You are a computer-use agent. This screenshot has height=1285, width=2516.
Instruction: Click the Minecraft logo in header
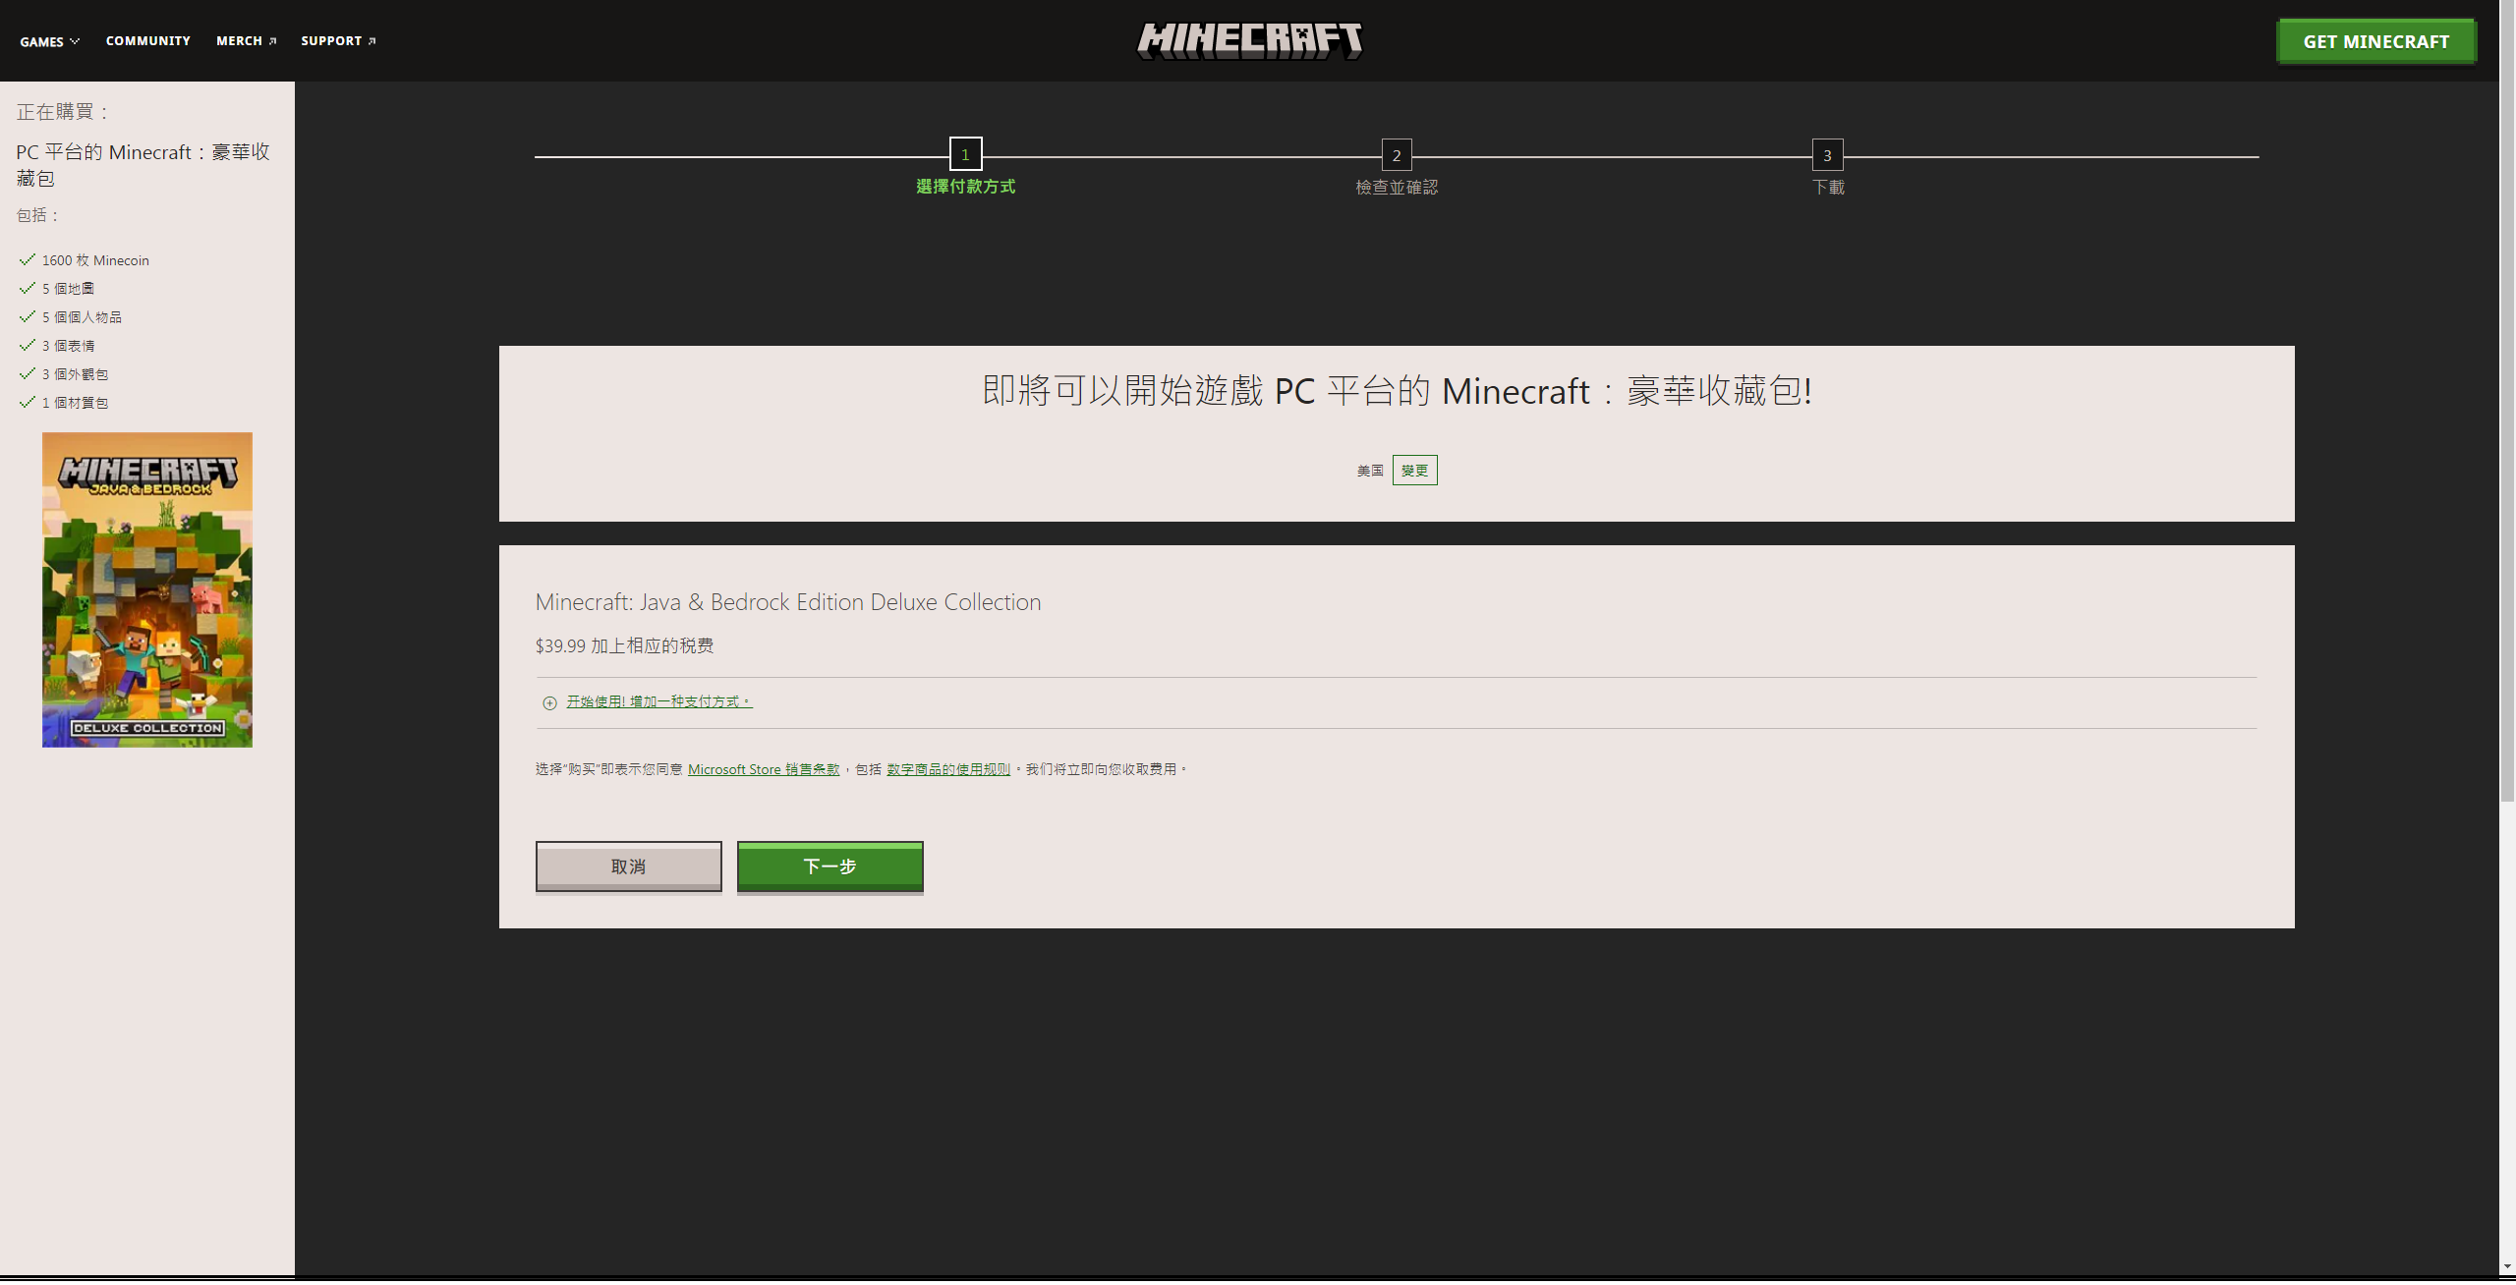pos(1249,40)
